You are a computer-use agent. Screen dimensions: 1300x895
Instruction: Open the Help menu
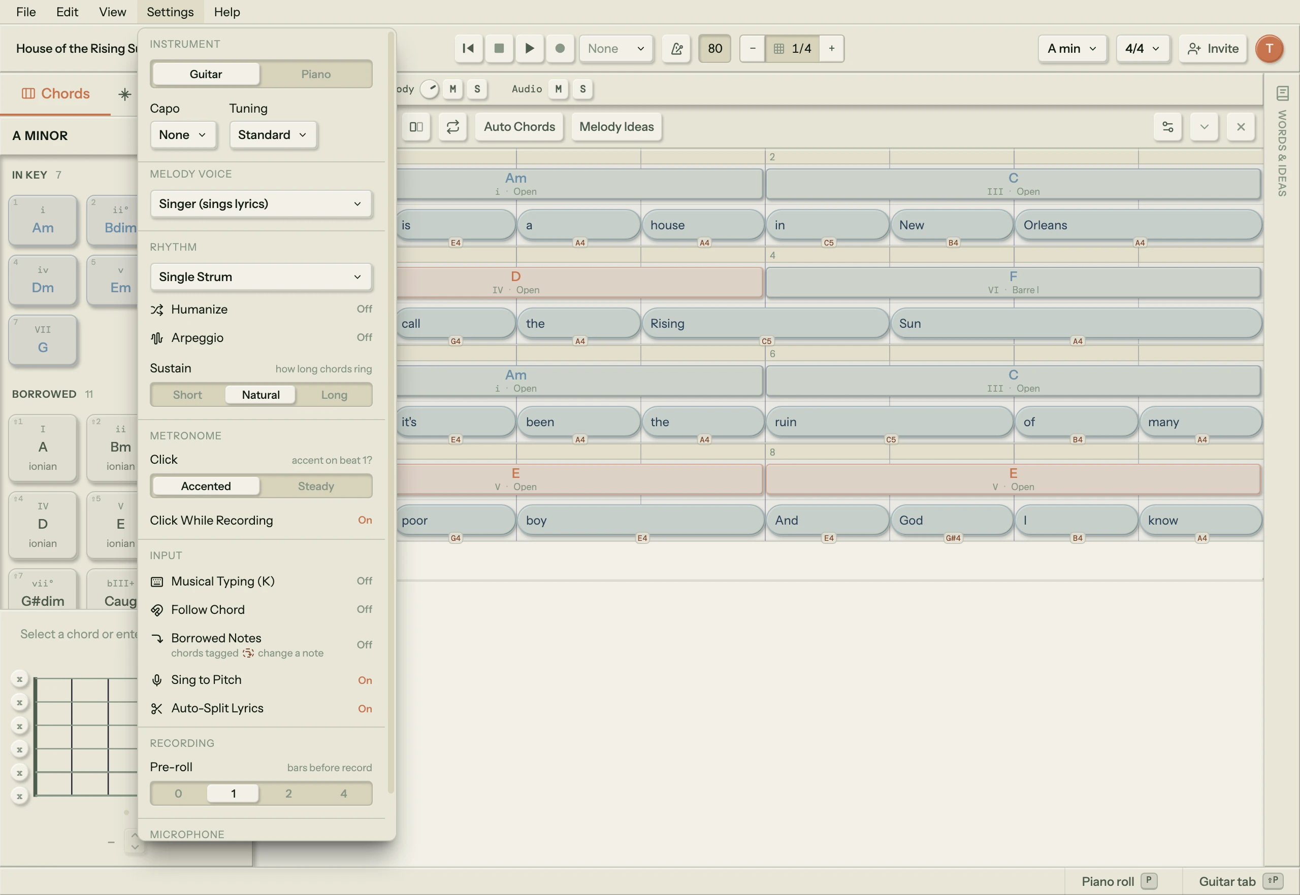[227, 12]
